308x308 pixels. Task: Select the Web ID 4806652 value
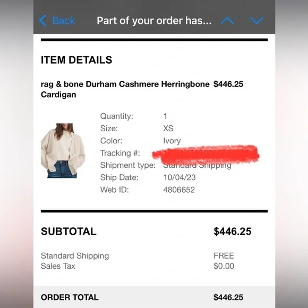(179, 190)
